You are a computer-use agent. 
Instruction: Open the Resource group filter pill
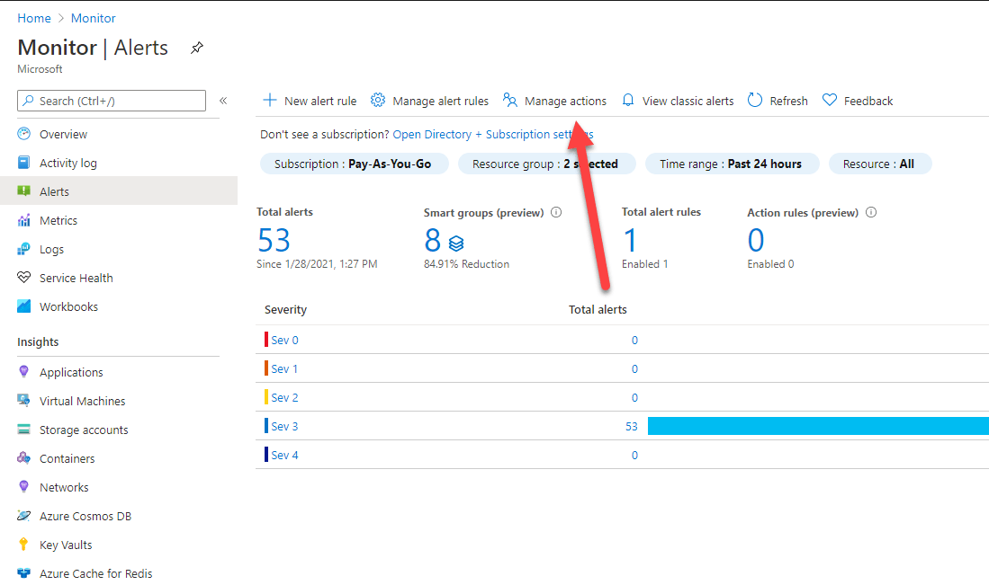(x=545, y=164)
